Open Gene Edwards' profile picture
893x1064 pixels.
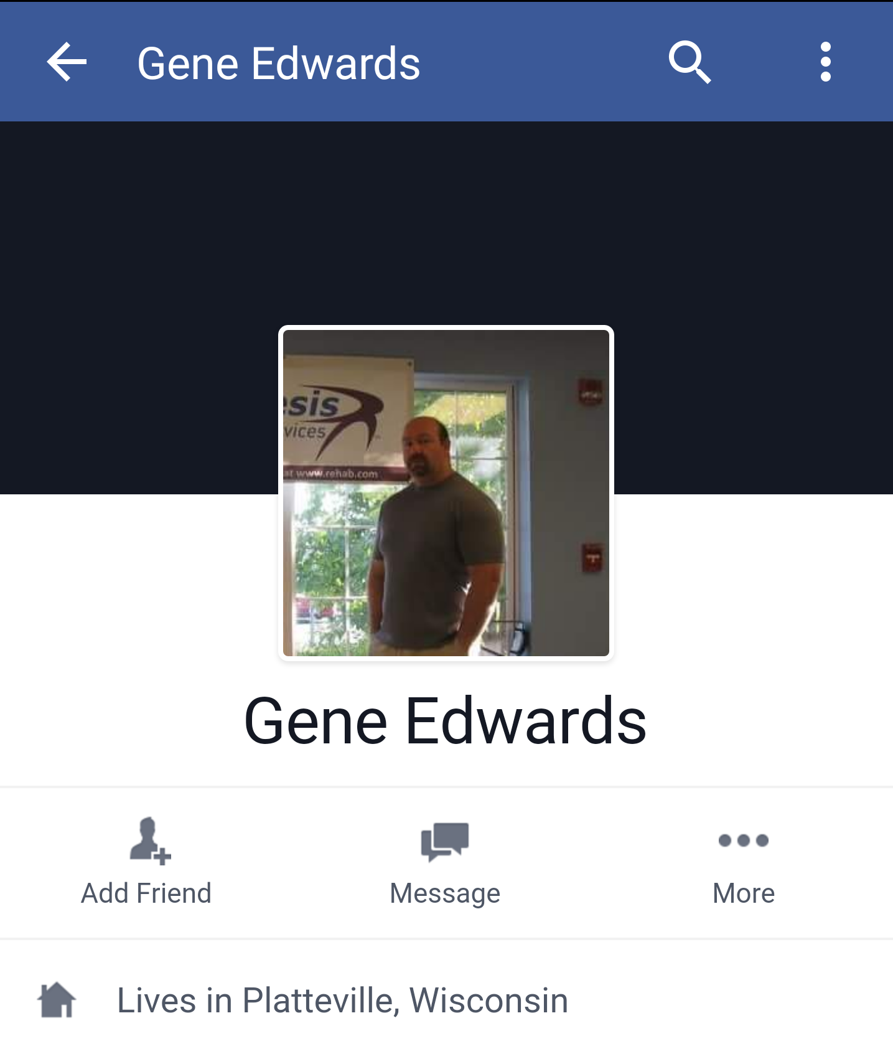pyautogui.click(x=446, y=493)
